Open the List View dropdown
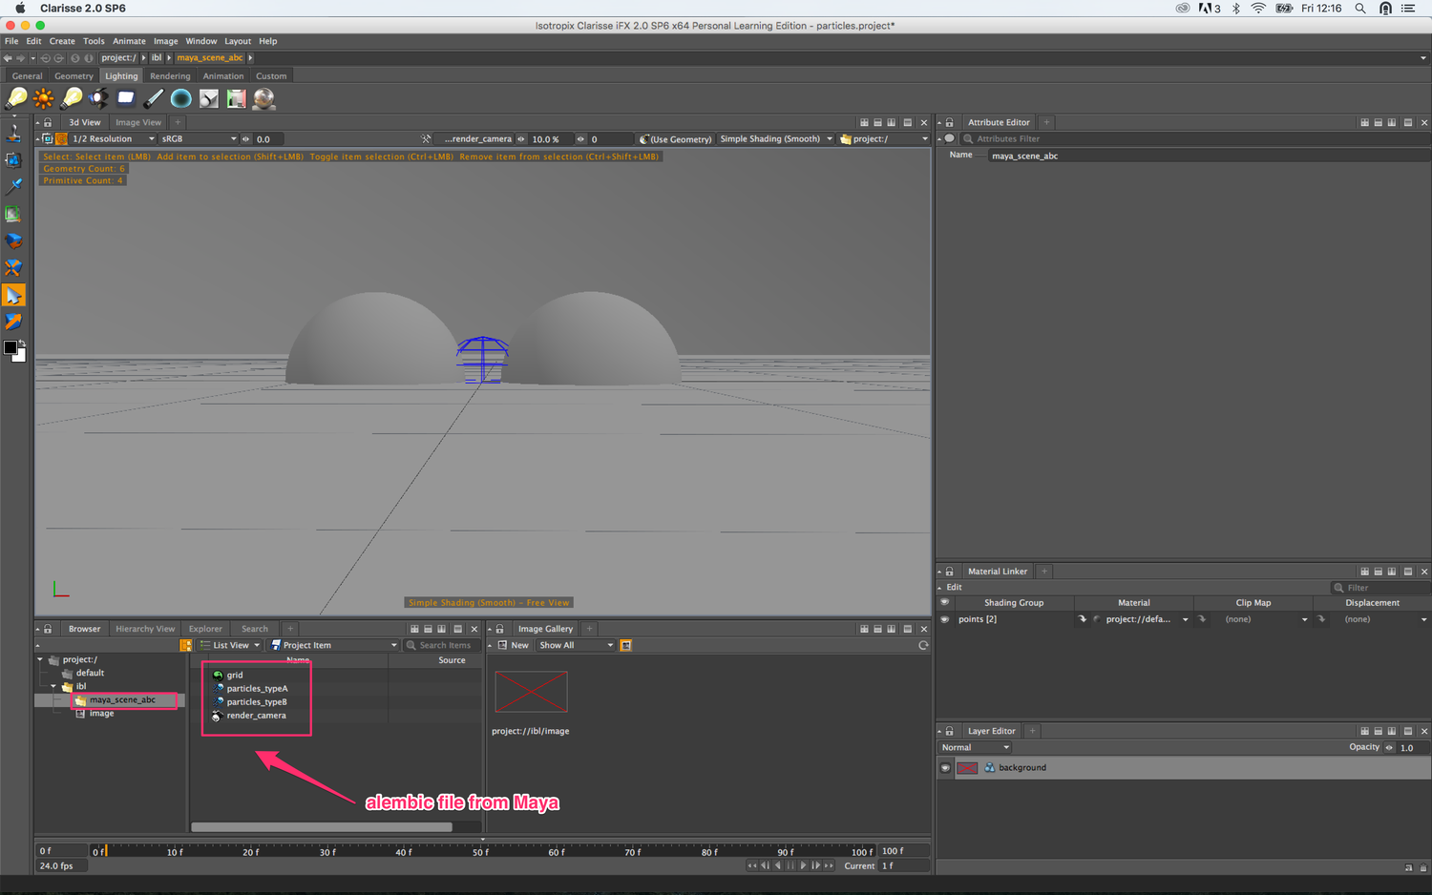1432x895 pixels. click(230, 645)
